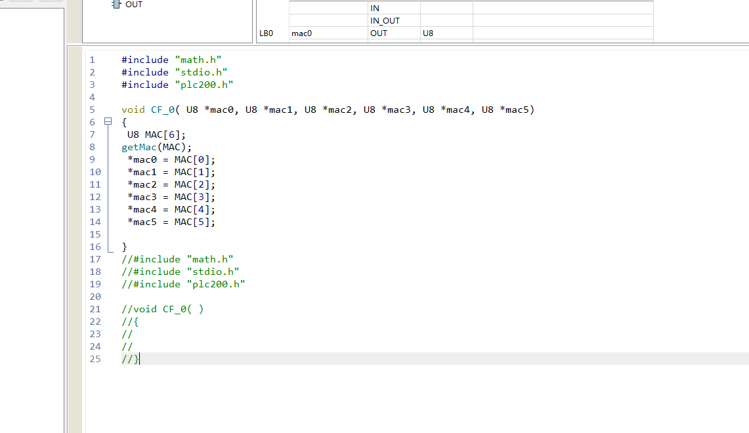Place cursor on '*mac4 = MAC[4];' line
This screenshot has width=749, height=433.
coord(171,209)
